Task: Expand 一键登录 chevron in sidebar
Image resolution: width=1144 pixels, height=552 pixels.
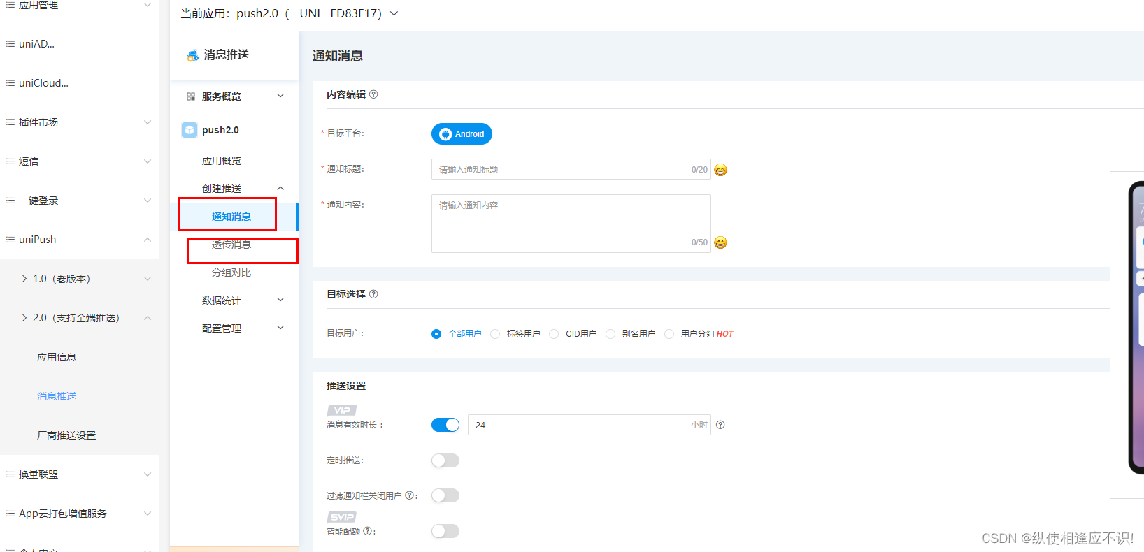Action: tap(148, 201)
